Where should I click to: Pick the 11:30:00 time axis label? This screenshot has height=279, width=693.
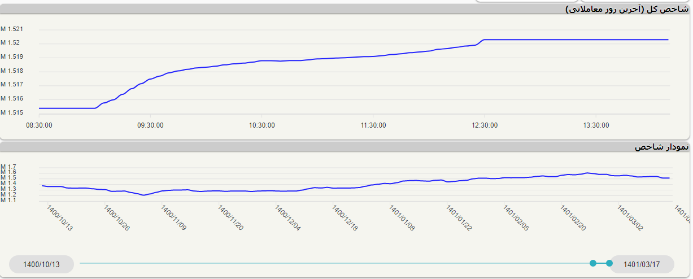[x=373, y=125]
